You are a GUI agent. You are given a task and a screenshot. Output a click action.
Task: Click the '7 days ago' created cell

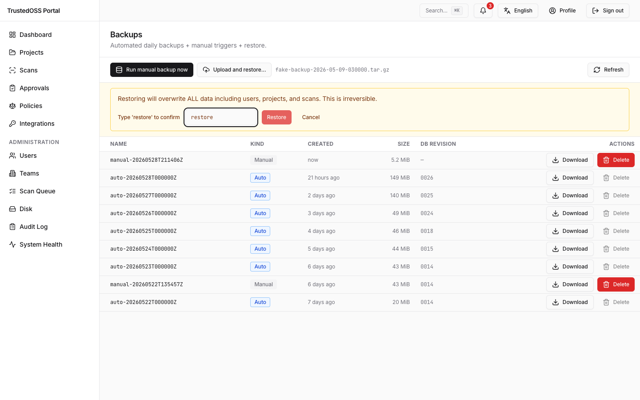[321, 302]
